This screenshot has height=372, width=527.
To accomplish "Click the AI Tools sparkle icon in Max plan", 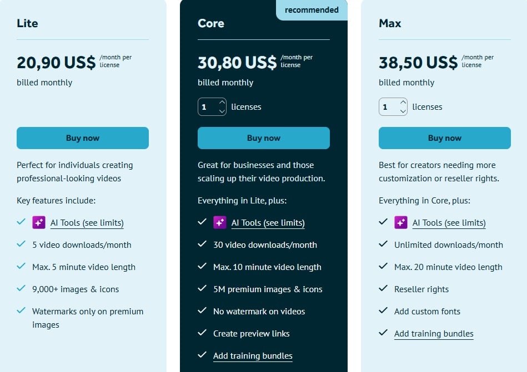I will click(x=401, y=222).
